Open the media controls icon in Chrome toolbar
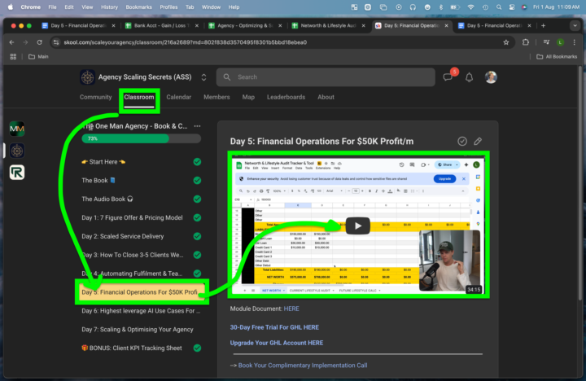 (546, 42)
